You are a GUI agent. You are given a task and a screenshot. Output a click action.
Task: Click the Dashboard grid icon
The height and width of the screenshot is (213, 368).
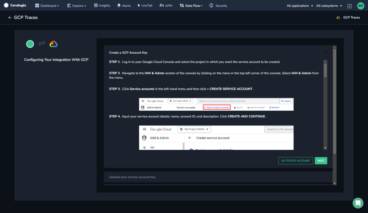[x=37, y=5]
